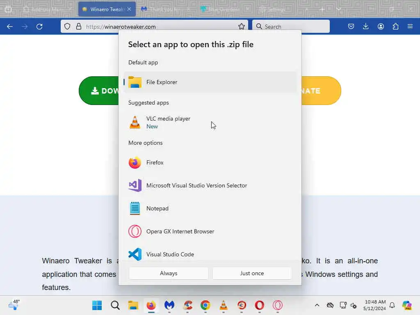
Task: Select Opera GX Internet Browser option
Action: pyautogui.click(x=210, y=231)
